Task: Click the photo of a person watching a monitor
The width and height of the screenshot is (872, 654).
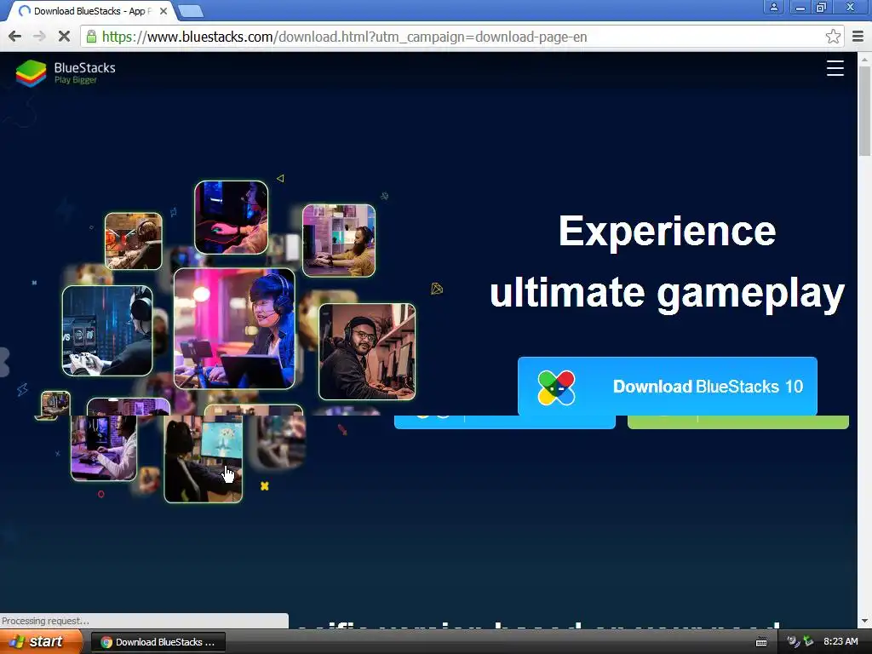Action: click(203, 459)
